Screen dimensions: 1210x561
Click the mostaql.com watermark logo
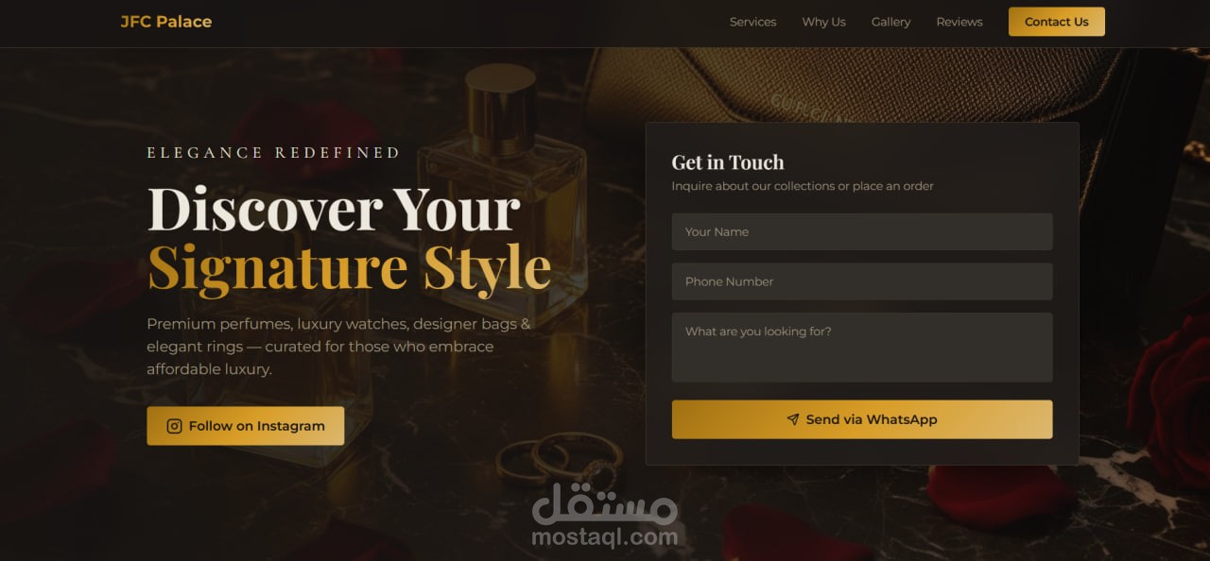(605, 517)
